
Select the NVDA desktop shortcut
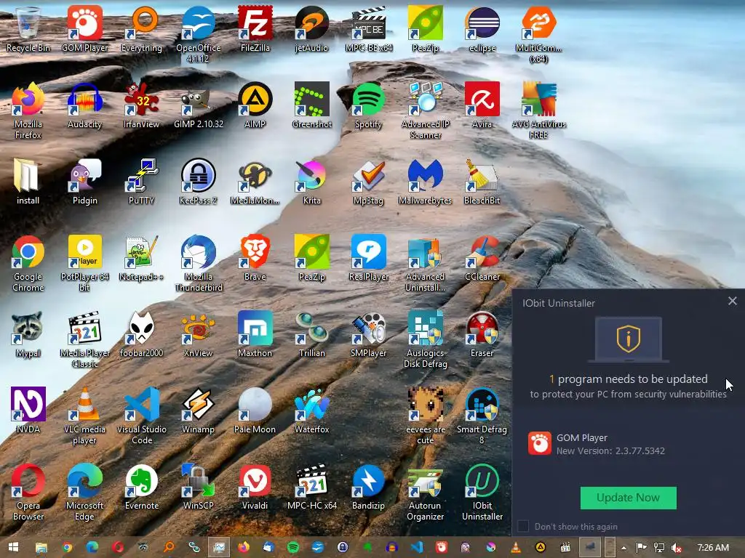pos(28,411)
